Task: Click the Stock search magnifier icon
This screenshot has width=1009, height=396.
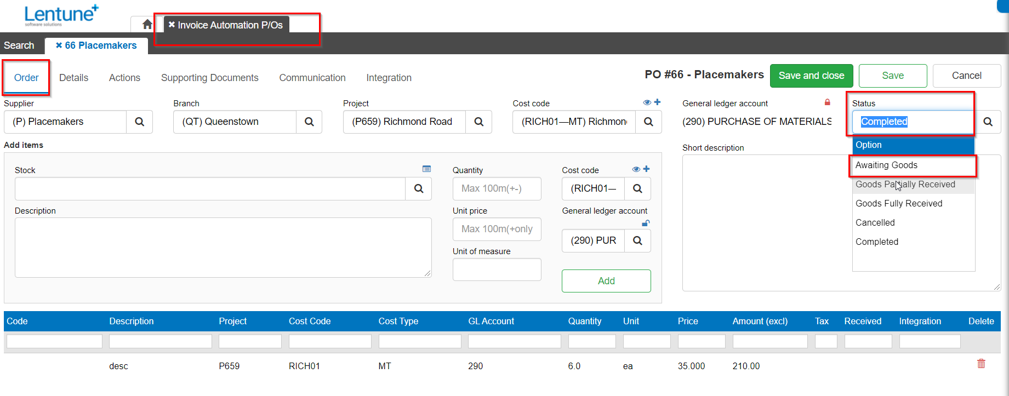Action: pyautogui.click(x=419, y=188)
